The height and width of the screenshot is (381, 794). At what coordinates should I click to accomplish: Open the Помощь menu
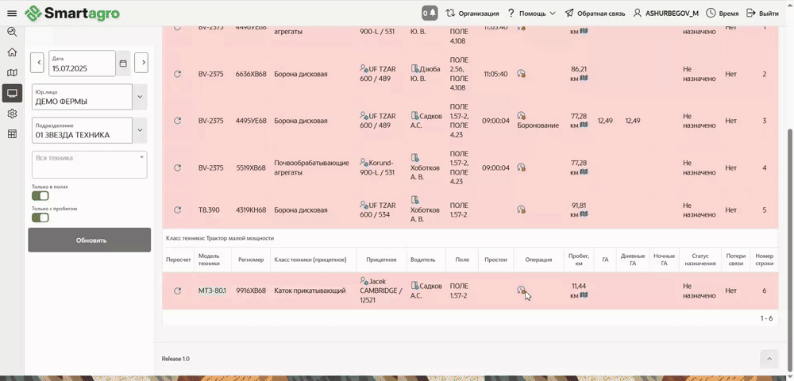[531, 13]
